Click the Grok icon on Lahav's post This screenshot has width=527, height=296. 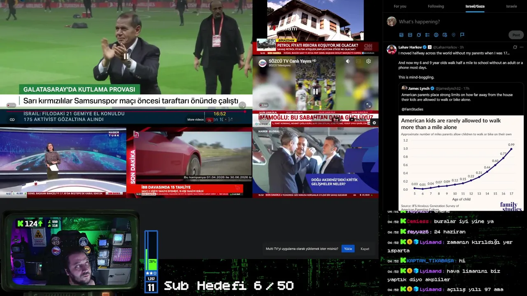515,47
